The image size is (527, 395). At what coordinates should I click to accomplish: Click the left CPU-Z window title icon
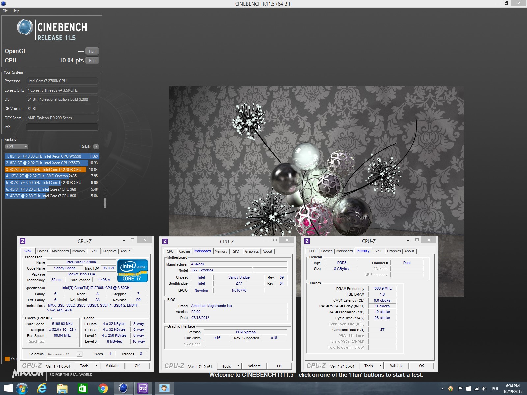tap(23, 241)
